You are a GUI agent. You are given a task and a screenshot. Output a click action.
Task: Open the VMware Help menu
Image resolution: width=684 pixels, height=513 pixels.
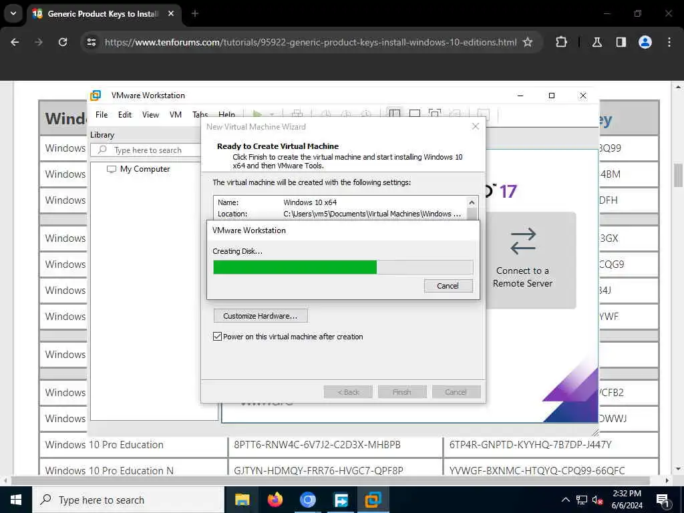click(x=227, y=114)
